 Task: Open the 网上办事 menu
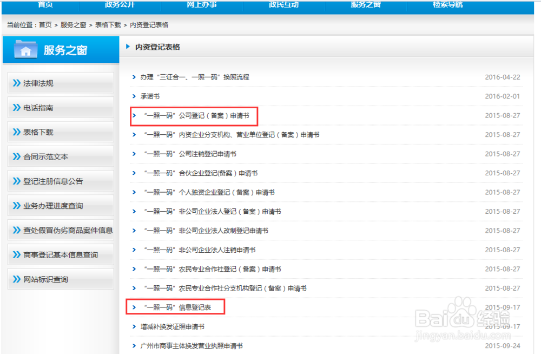pyautogui.click(x=200, y=6)
